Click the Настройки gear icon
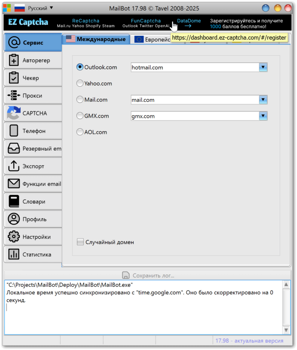Screen dimensions: 297x350 (x=14, y=236)
